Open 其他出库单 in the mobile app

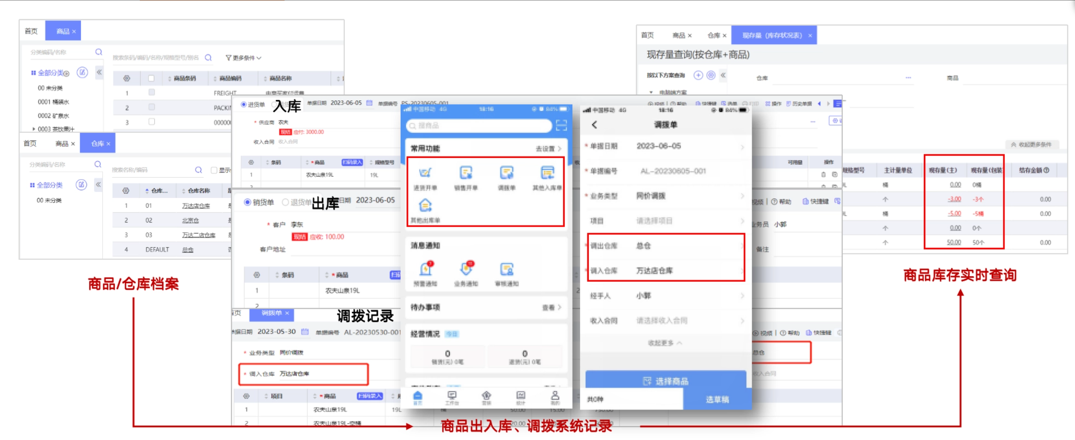pyautogui.click(x=425, y=211)
